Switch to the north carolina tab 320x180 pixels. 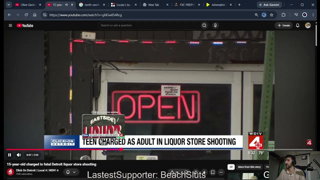(x=92, y=5)
